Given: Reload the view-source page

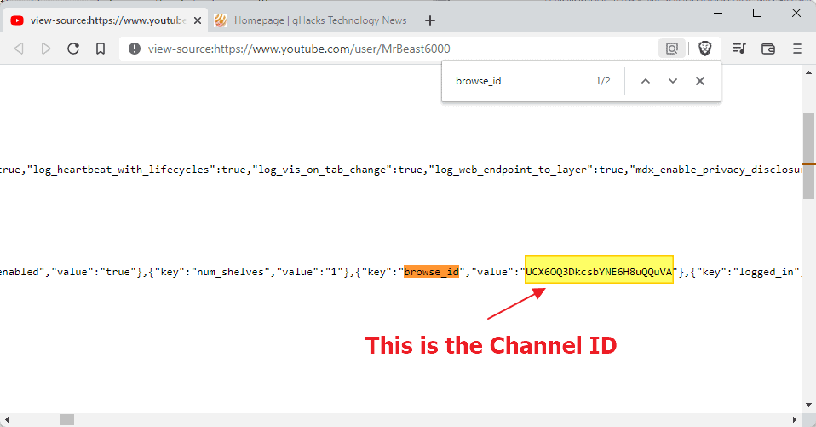Looking at the screenshot, I should [73, 49].
